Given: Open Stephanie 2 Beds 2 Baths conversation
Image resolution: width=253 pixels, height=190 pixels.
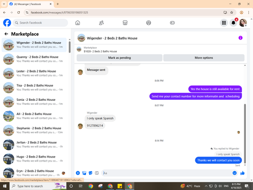Looking at the screenshot, I should (x=34, y=130).
